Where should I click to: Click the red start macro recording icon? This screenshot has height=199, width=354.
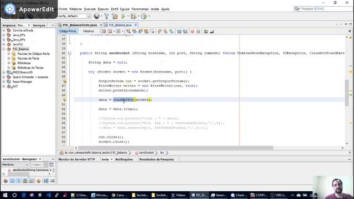pyautogui.click(x=192, y=32)
